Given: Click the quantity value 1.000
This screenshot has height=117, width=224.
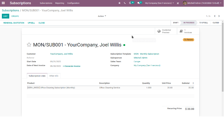Looking at the screenshot, I should (x=149, y=88).
